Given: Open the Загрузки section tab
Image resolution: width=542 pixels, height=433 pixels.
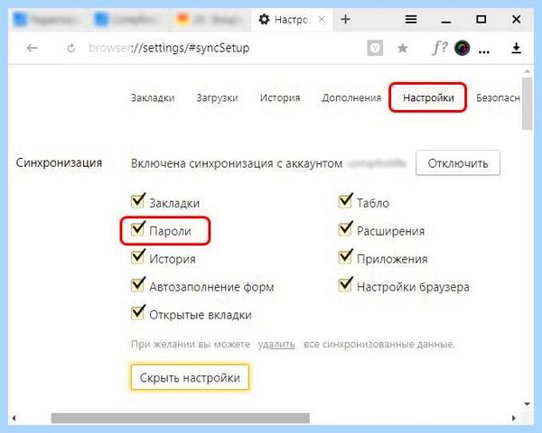Looking at the screenshot, I should pyautogui.click(x=217, y=98).
